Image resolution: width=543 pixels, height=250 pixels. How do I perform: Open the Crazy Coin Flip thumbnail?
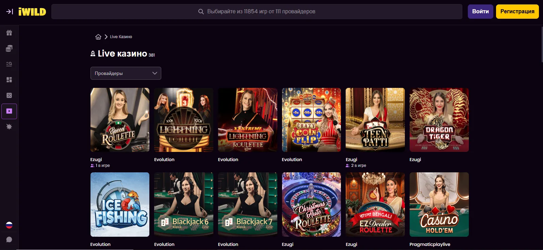click(x=311, y=120)
